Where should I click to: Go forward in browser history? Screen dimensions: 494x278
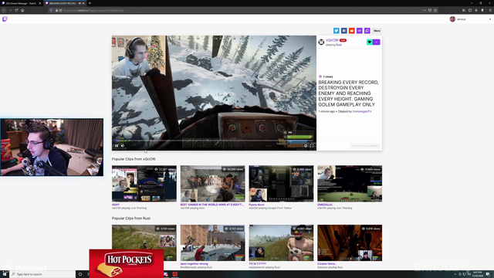pyautogui.click(x=10, y=10)
